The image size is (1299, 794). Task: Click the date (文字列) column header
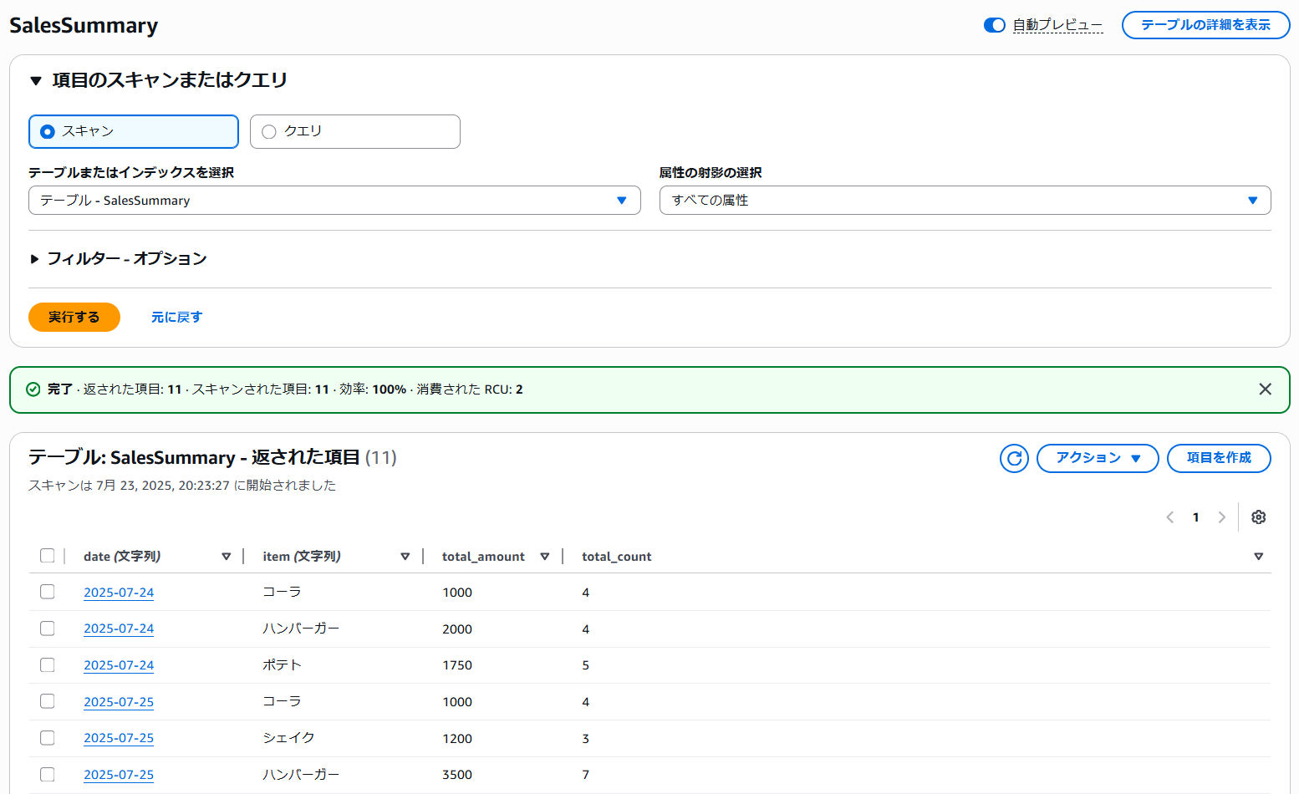tap(122, 557)
